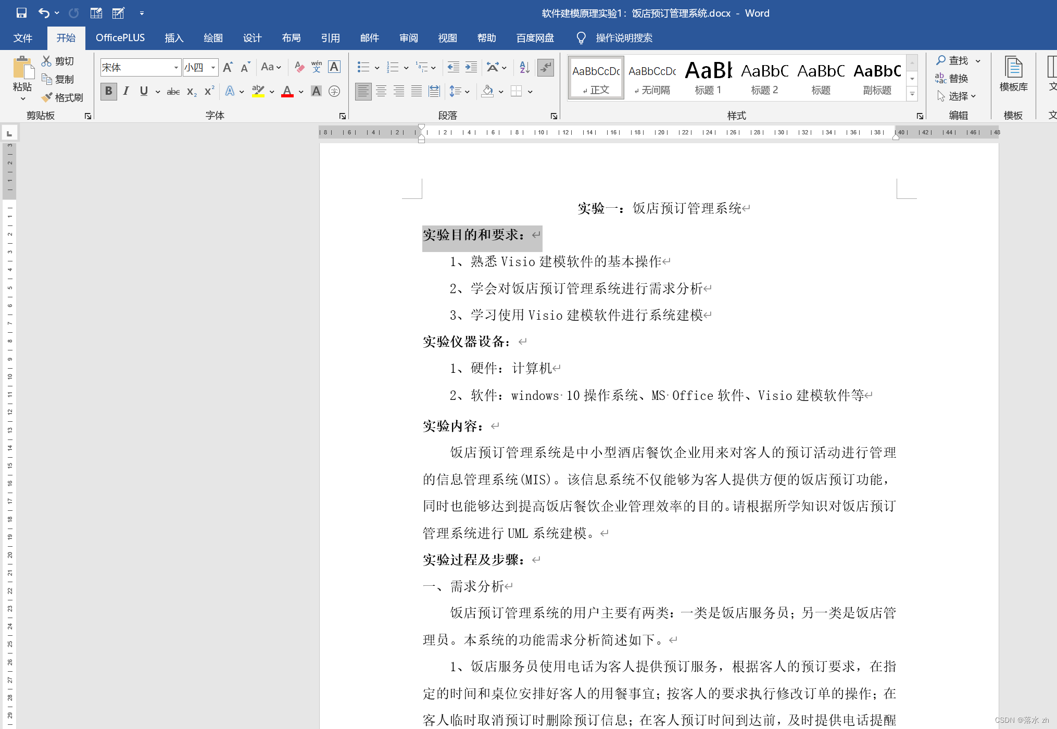Click the Redo icon in quick access toolbar
Image resolution: width=1057 pixels, height=729 pixels.
[x=73, y=13]
